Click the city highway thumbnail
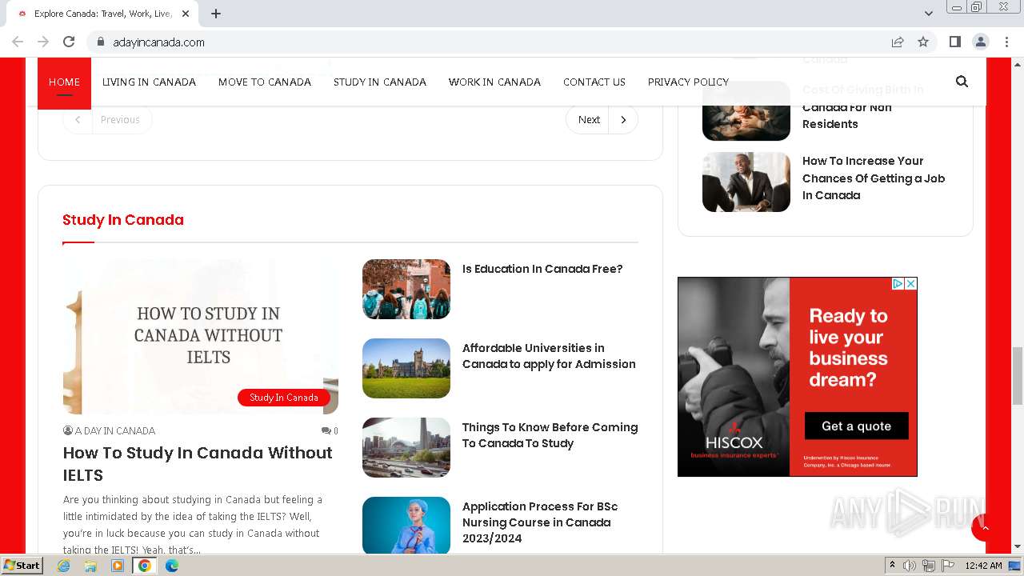The width and height of the screenshot is (1024, 576). click(406, 447)
